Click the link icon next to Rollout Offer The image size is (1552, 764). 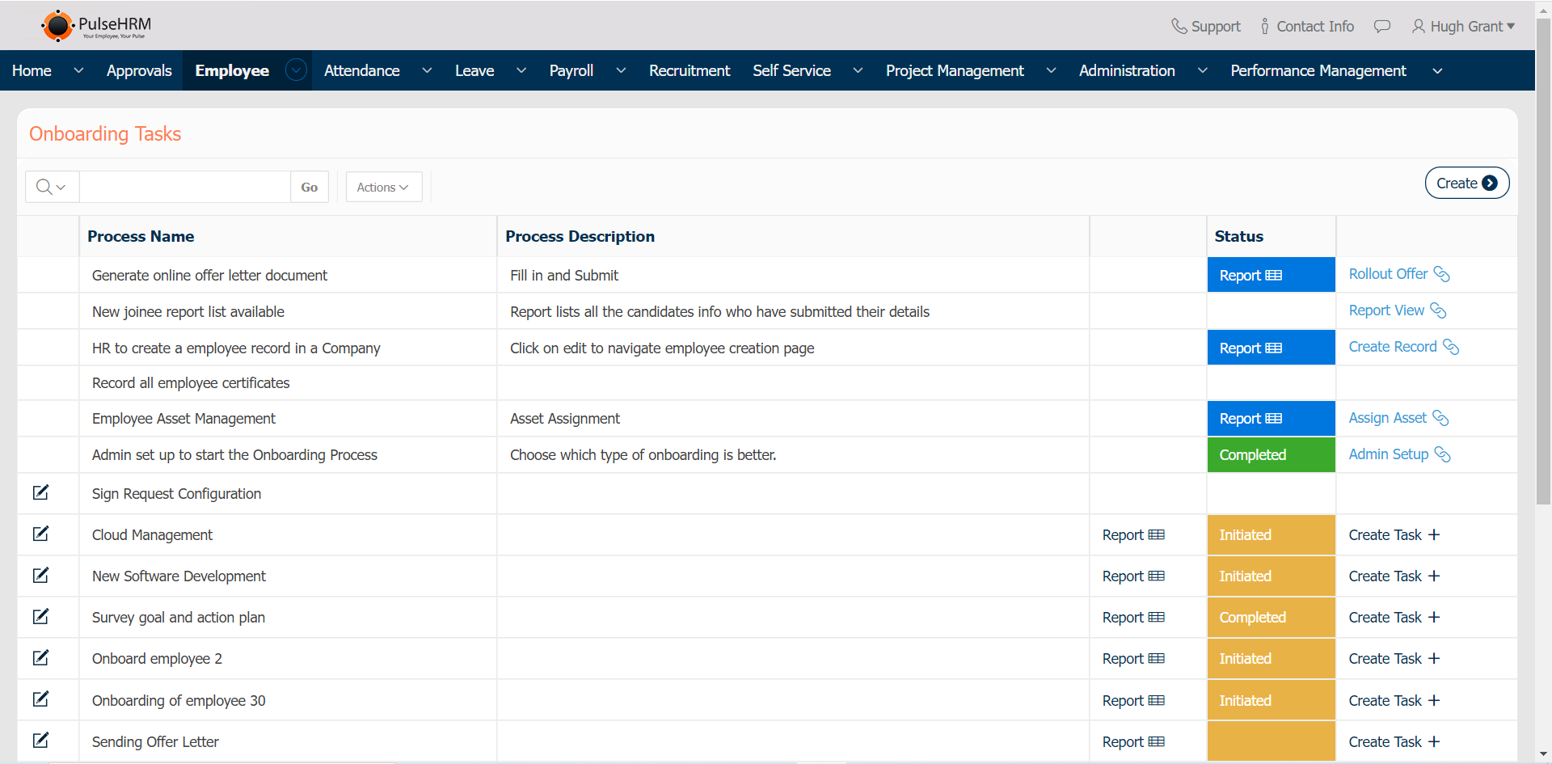click(x=1441, y=274)
